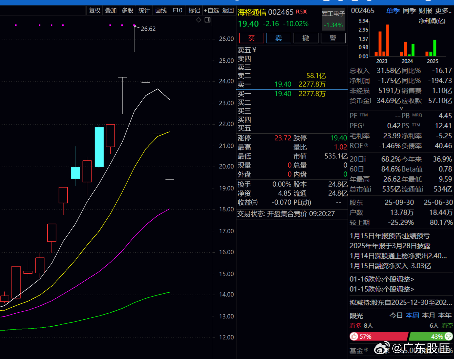454x359 pixels.
Task: Select the 本周 sentiment period tab
Action: click(412, 316)
